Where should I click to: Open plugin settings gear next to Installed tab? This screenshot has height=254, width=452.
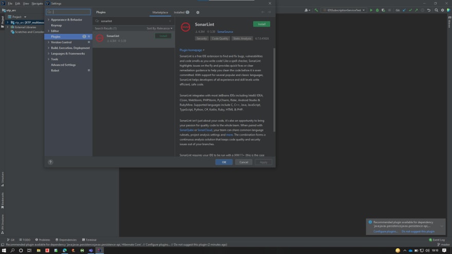pyautogui.click(x=198, y=12)
